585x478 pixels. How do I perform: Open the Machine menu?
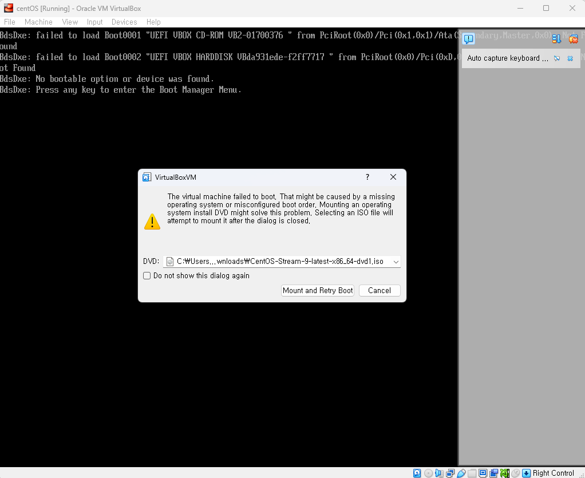coord(38,22)
